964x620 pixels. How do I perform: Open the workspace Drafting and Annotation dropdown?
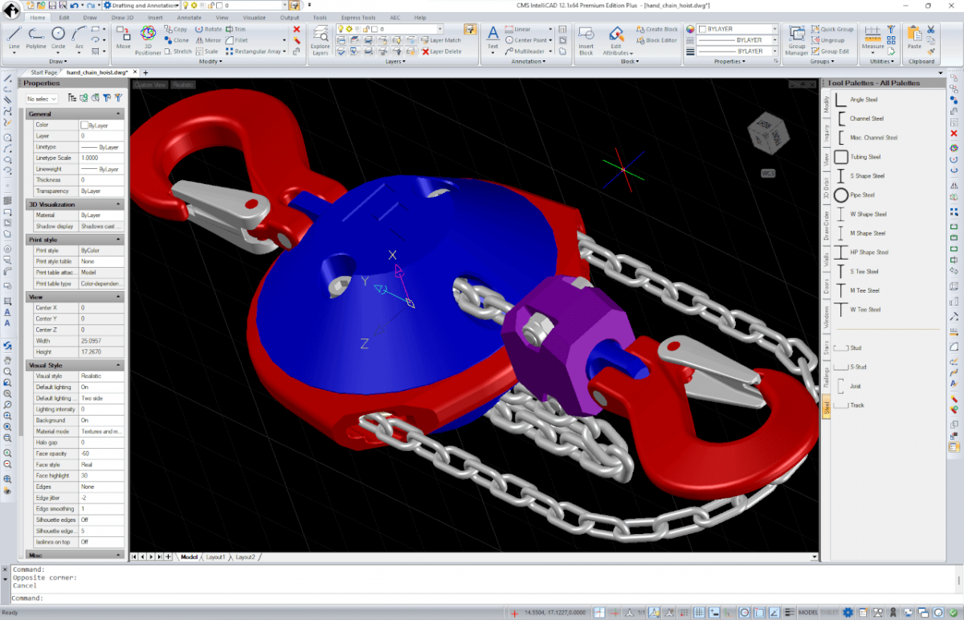point(141,6)
